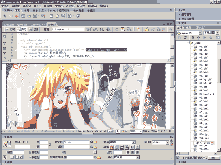Connect to the remote host in Files panel
Viewport: 221px width, 165px height.
pyautogui.click(x=179, y=38)
